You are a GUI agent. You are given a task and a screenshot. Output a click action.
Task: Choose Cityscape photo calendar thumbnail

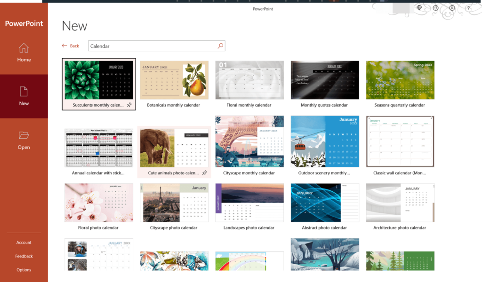[x=174, y=203]
